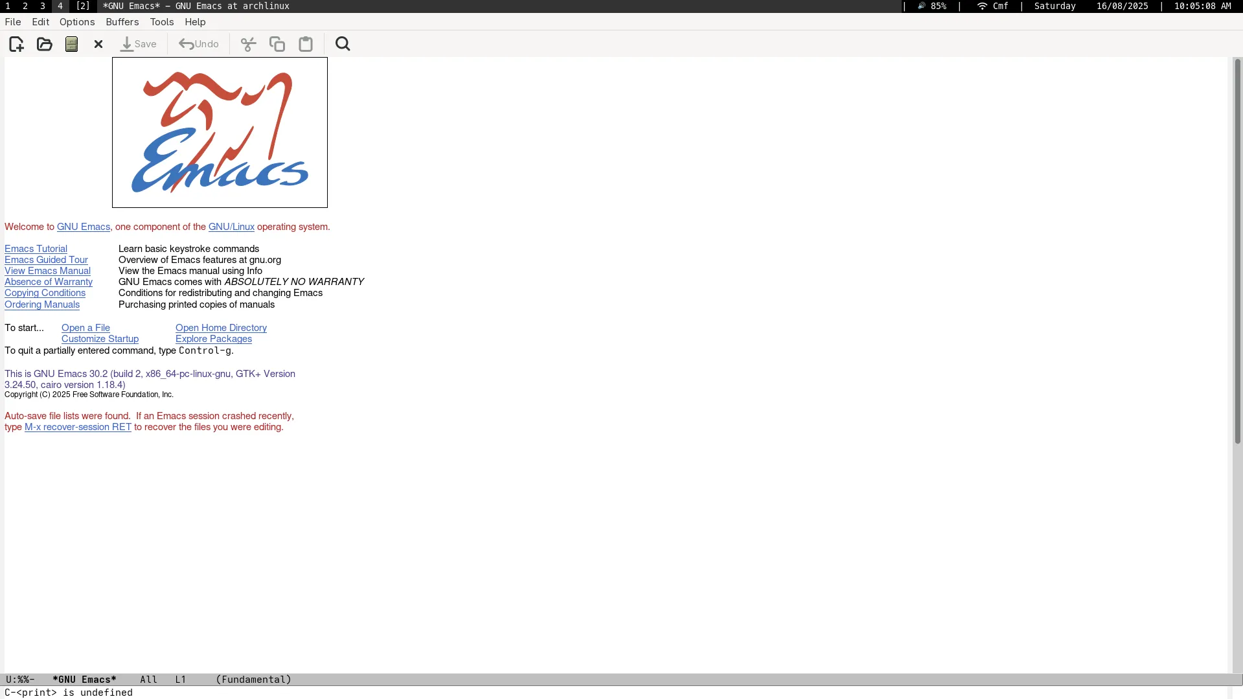Copy the selection with the copy icon
Screen dimensions: 1243x699
click(277, 43)
